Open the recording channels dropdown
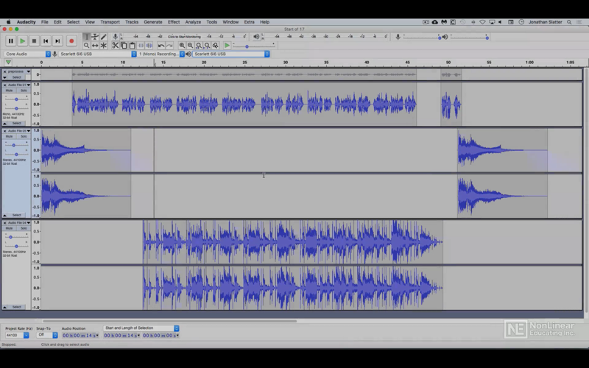The image size is (589, 368). coord(161,54)
